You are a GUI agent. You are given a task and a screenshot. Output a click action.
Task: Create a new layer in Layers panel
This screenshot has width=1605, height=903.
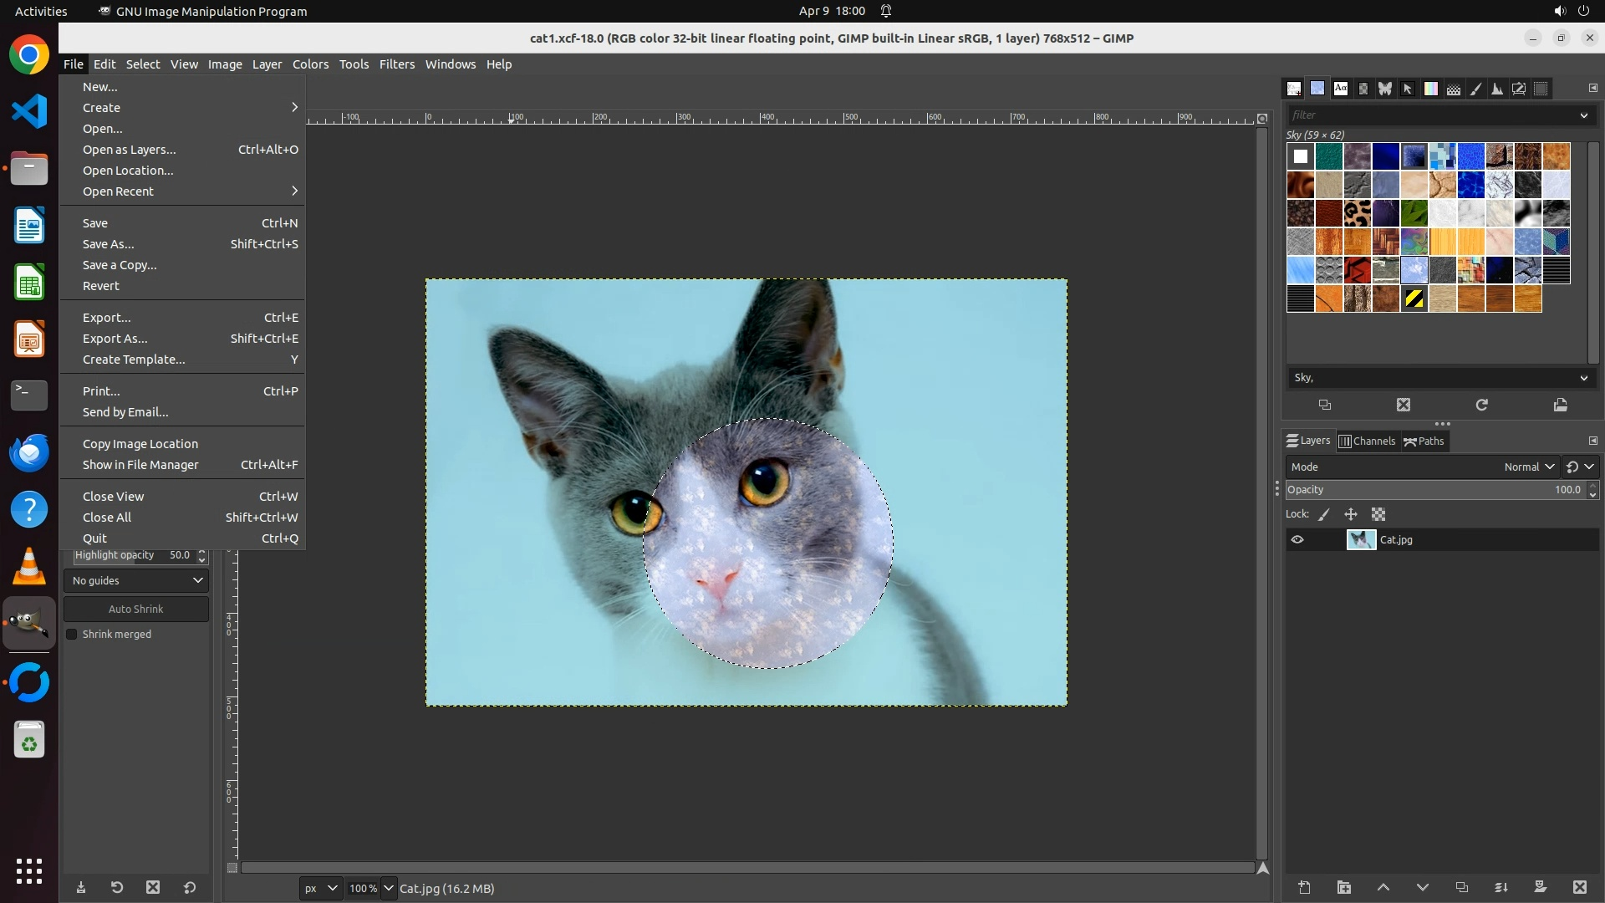point(1304,888)
